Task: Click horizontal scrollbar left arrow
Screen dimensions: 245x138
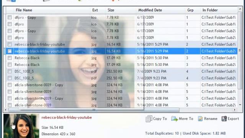Action: pos(6,110)
